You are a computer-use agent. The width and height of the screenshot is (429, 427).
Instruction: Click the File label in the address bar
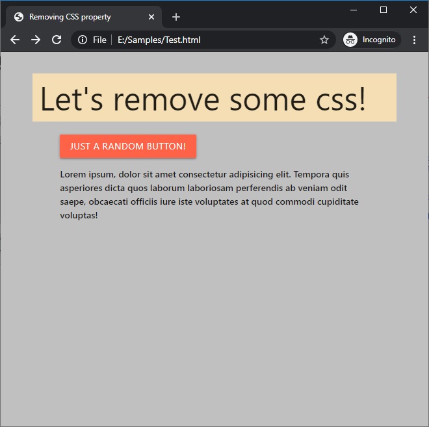(99, 40)
